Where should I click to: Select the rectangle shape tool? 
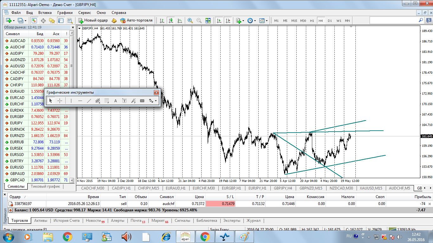pos(142,101)
